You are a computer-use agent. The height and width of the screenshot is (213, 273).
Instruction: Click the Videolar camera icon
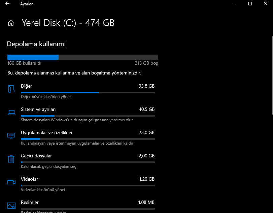(11, 182)
